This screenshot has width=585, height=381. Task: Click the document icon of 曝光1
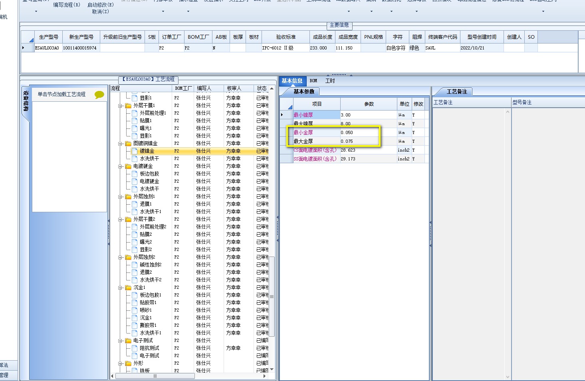(135, 128)
